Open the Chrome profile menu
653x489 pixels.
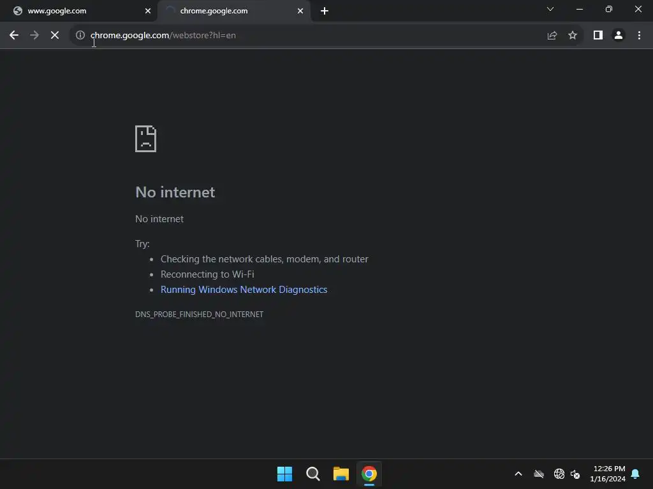(619, 36)
